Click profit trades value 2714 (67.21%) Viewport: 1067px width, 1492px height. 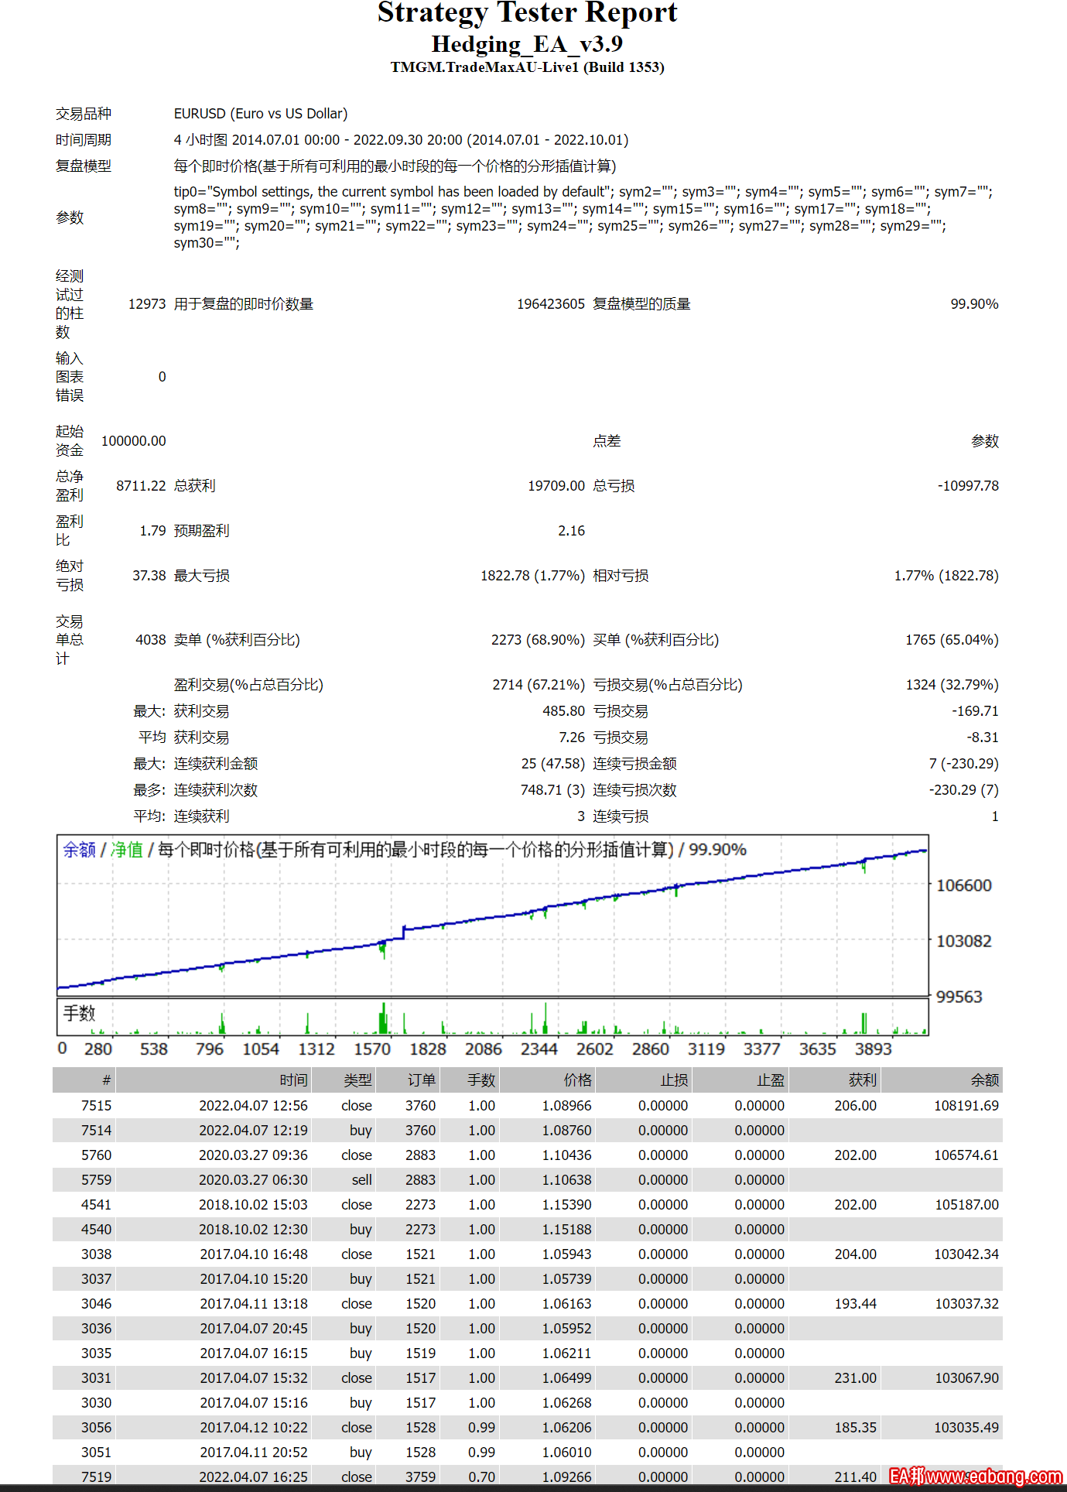(539, 685)
